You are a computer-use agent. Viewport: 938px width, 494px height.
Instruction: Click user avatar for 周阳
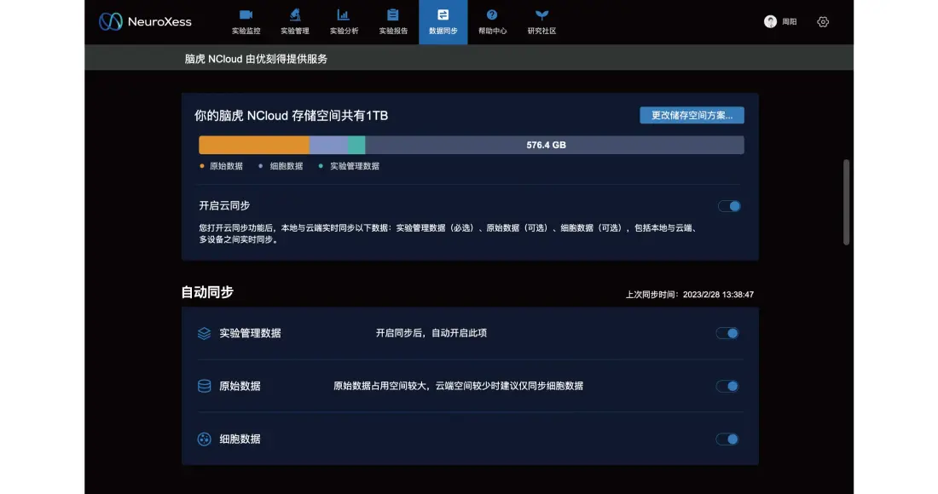[x=771, y=21]
